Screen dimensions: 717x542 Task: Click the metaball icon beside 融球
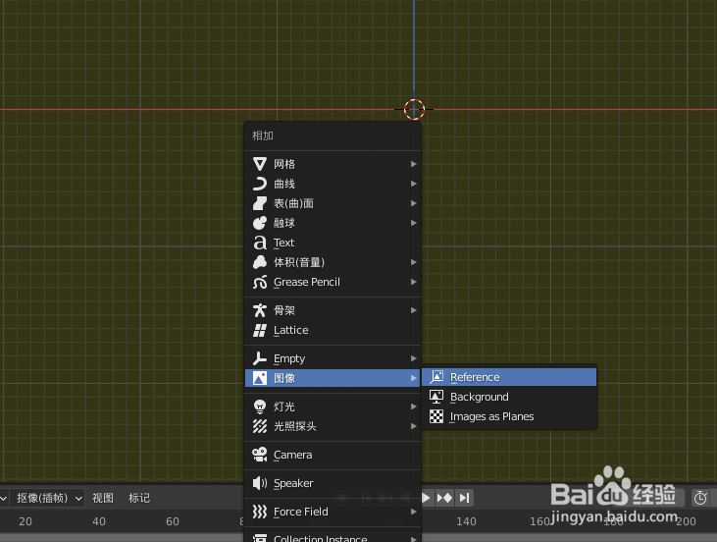tap(260, 223)
